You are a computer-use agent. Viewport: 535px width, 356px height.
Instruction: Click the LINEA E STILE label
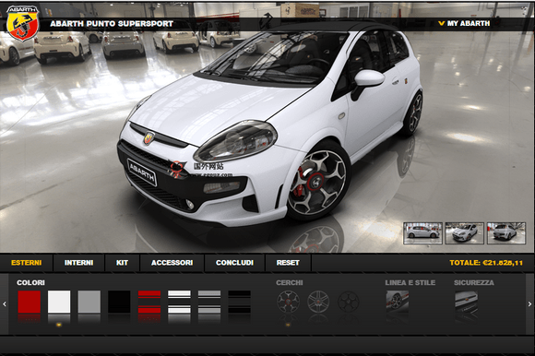410,283
